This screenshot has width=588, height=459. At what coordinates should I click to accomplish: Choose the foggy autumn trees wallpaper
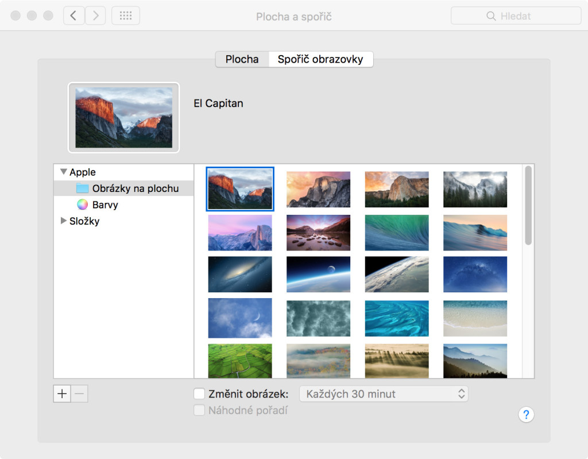[x=318, y=361]
